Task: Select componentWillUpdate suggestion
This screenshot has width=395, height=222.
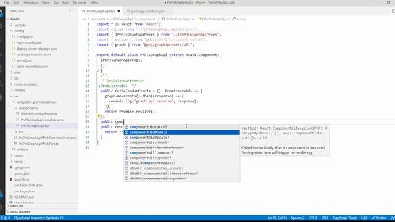Action: (181, 158)
